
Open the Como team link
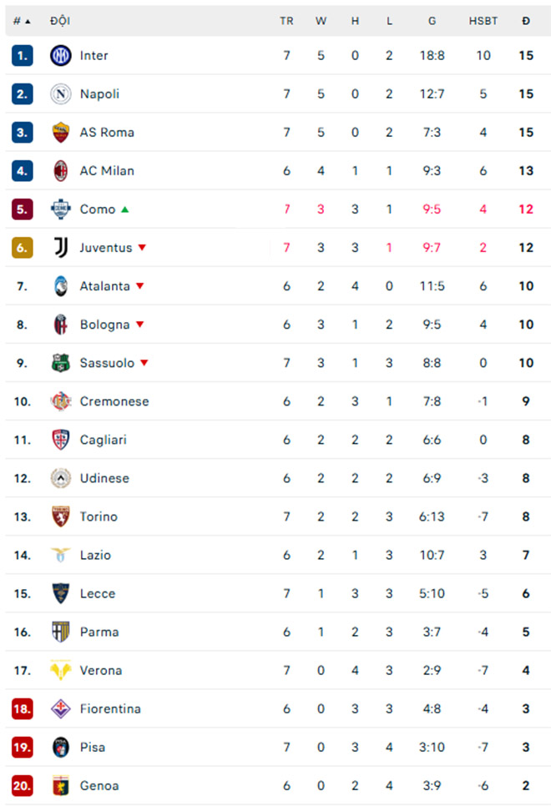click(x=98, y=209)
